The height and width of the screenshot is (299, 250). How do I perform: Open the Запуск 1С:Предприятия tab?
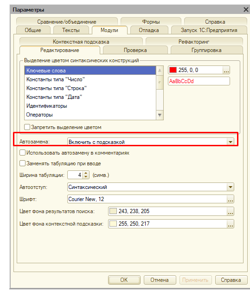point(209,30)
